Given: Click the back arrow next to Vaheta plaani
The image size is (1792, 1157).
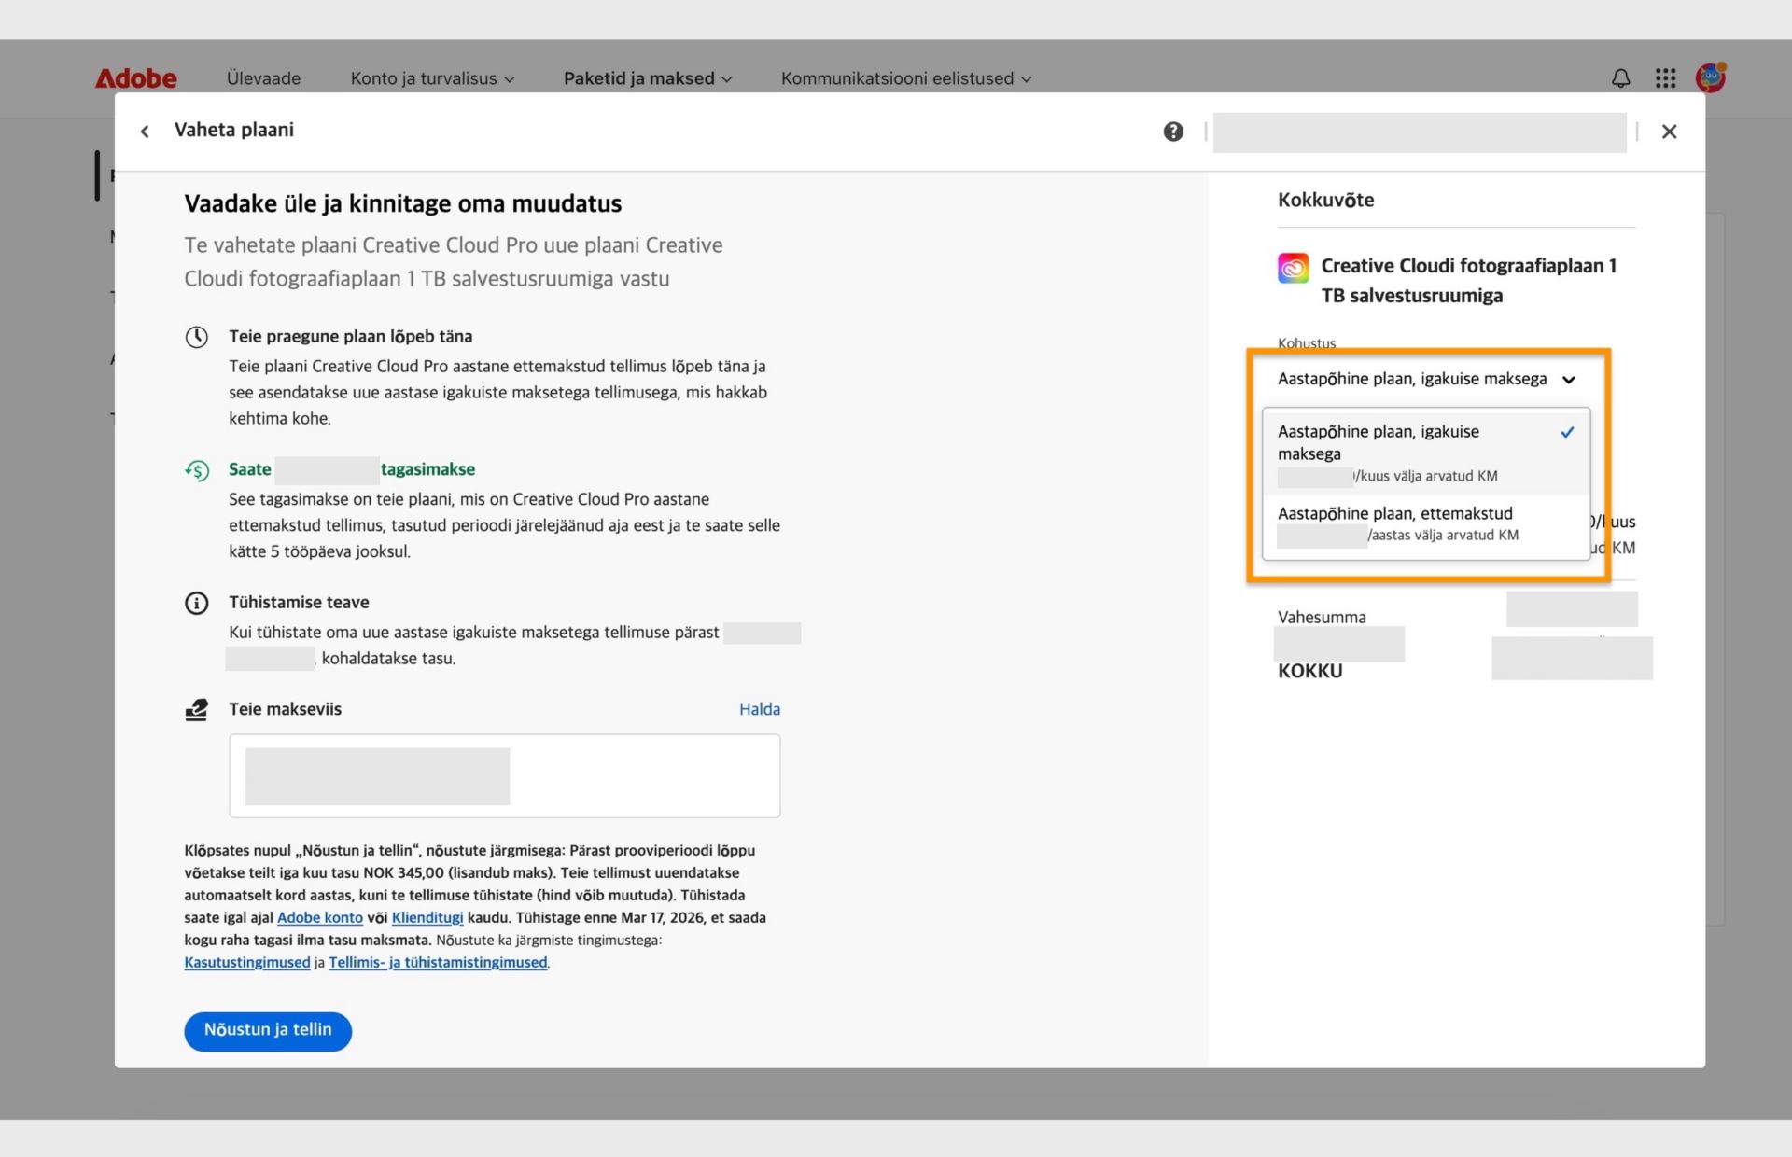Looking at the screenshot, I should tap(145, 132).
